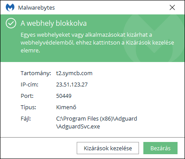The width and height of the screenshot is (185, 159).
Task: Click the Tartomány label
Action: (x=36, y=73)
